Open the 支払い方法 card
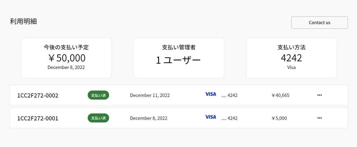 pyautogui.click(x=291, y=58)
